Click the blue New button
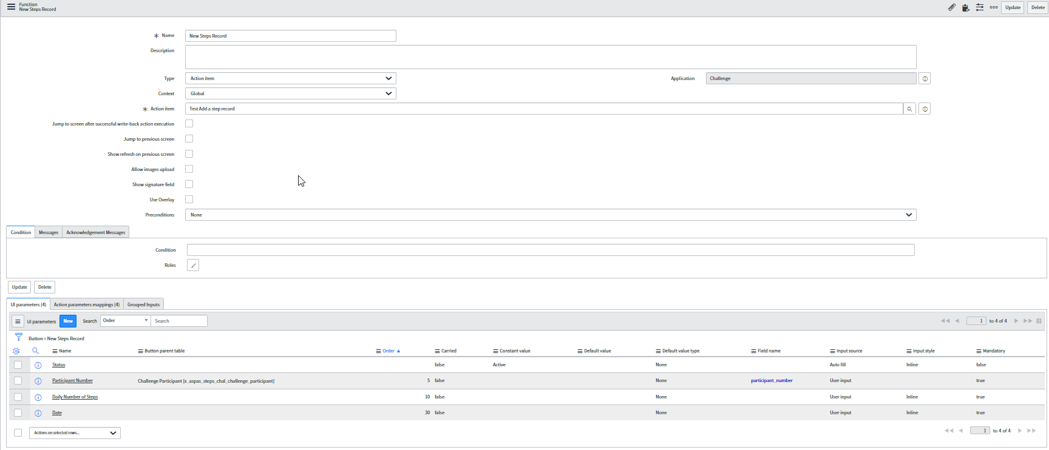This screenshot has height=450, width=1049. tap(68, 321)
